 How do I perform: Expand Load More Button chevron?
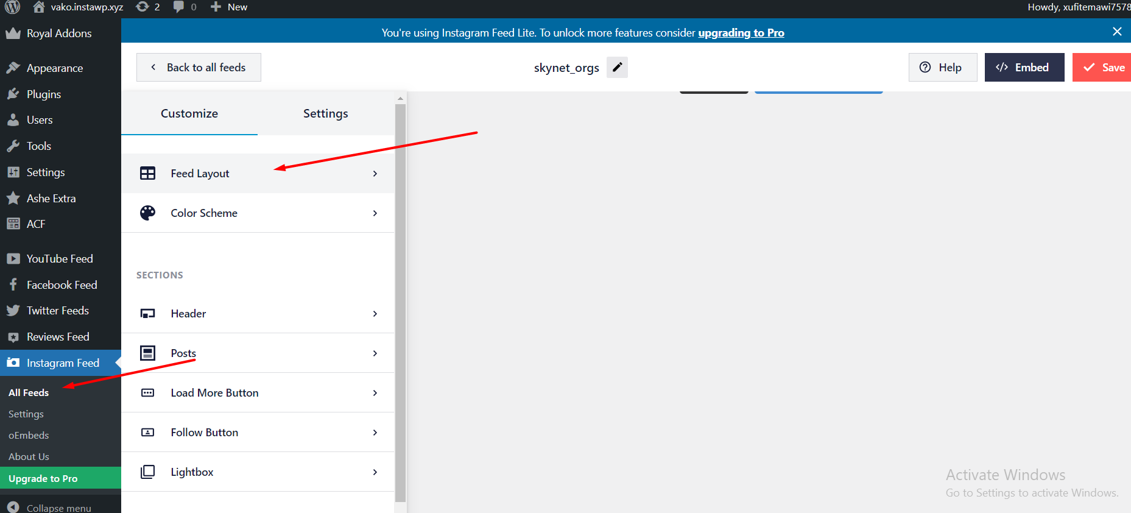[x=375, y=392]
